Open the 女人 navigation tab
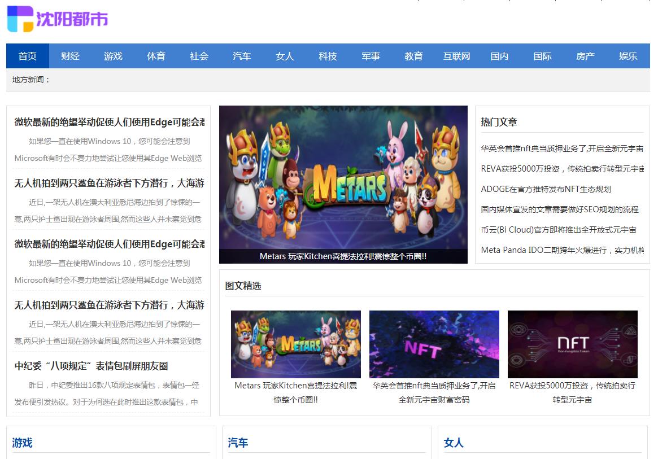The width and height of the screenshot is (658, 459). pos(285,56)
